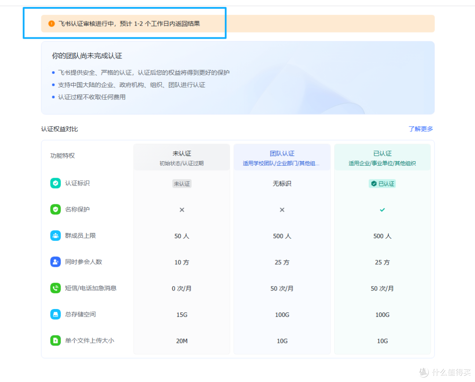Image resolution: width=475 pixels, height=382 pixels.
Task: Click the gray 未认证 badge
Action: (182, 184)
